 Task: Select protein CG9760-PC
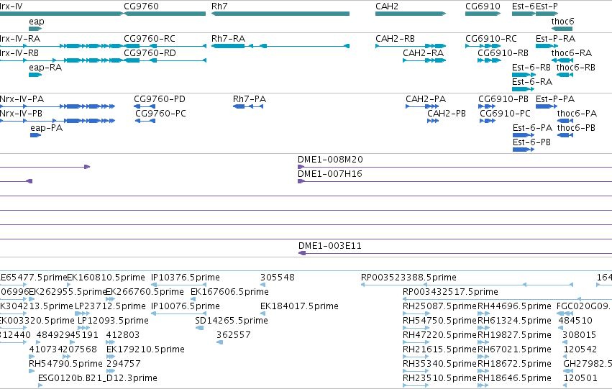click(145, 121)
